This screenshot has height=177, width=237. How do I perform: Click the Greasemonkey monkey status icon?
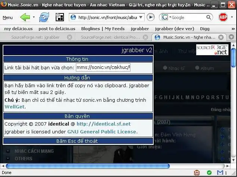(x=197, y=173)
